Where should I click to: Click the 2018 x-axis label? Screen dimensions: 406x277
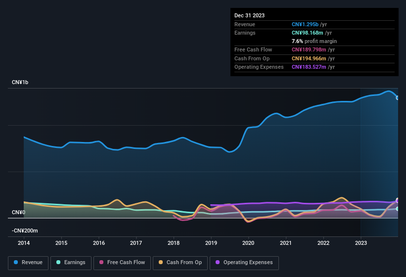click(174, 243)
